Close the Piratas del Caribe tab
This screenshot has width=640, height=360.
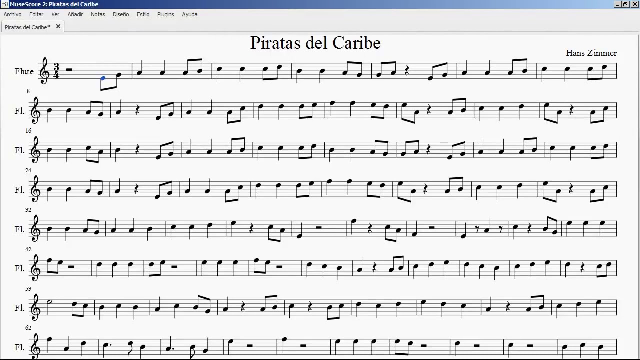tap(58, 27)
